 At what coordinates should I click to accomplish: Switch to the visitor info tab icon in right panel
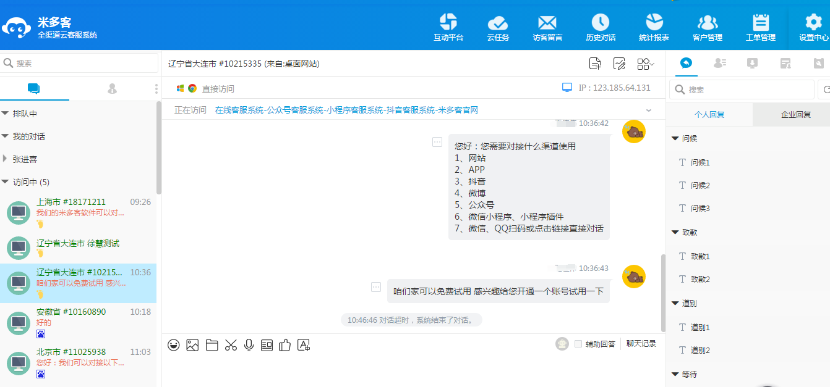(x=719, y=62)
